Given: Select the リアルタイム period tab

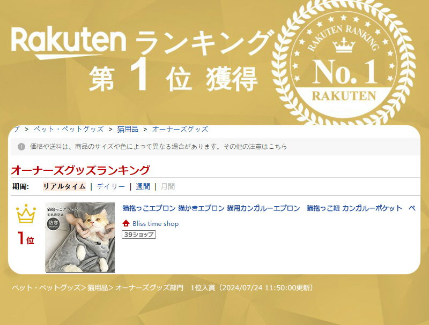Looking at the screenshot, I should tap(64, 186).
